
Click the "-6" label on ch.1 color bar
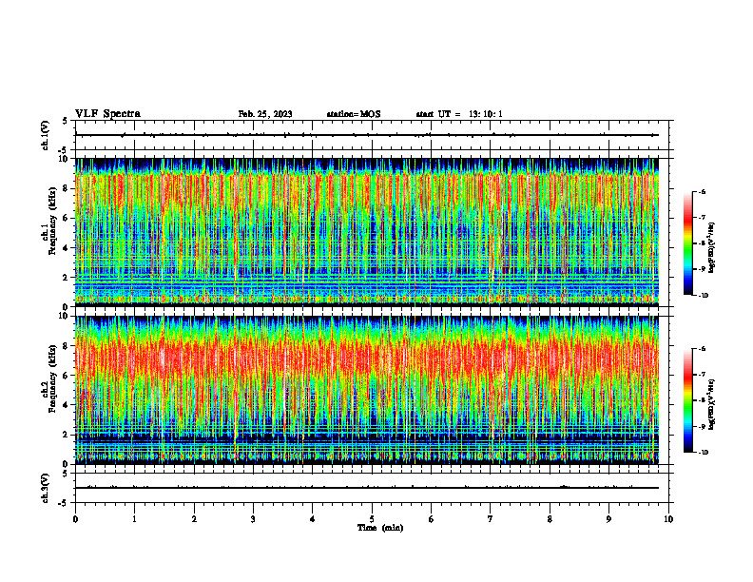[x=701, y=191]
